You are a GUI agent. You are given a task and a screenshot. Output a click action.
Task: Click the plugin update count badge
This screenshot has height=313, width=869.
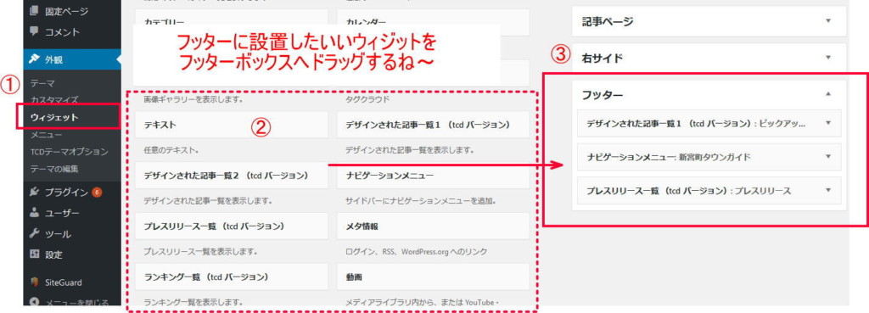(97, 193)
